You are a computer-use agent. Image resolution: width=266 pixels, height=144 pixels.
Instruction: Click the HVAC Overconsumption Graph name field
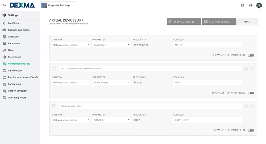pos(150,69)
